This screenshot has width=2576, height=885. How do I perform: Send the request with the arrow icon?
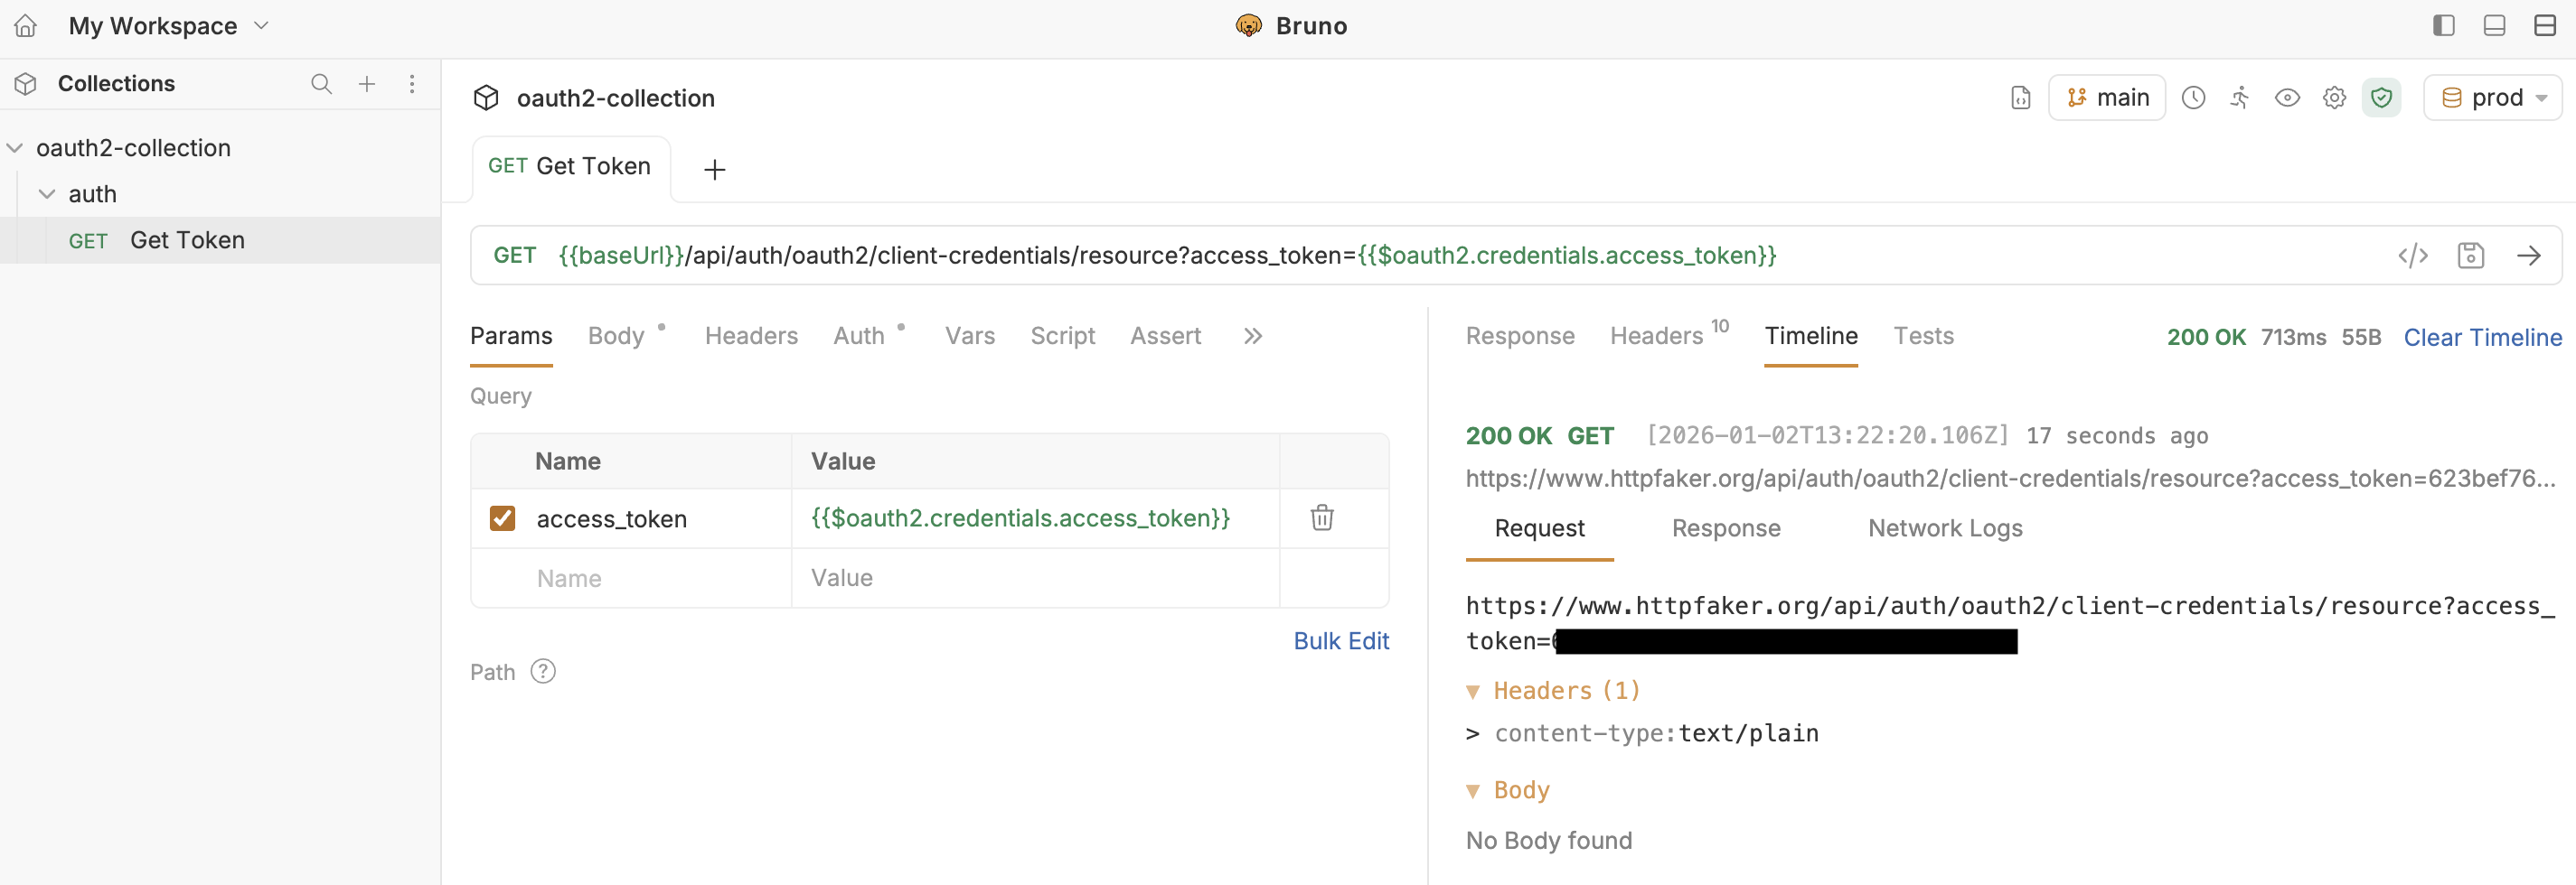2529,256
